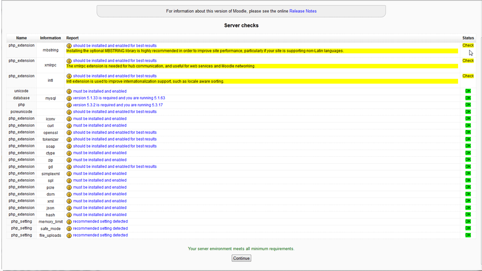Screen dimensions: 482x271
Task: Click the Status column header
Action: click(468, 38)
